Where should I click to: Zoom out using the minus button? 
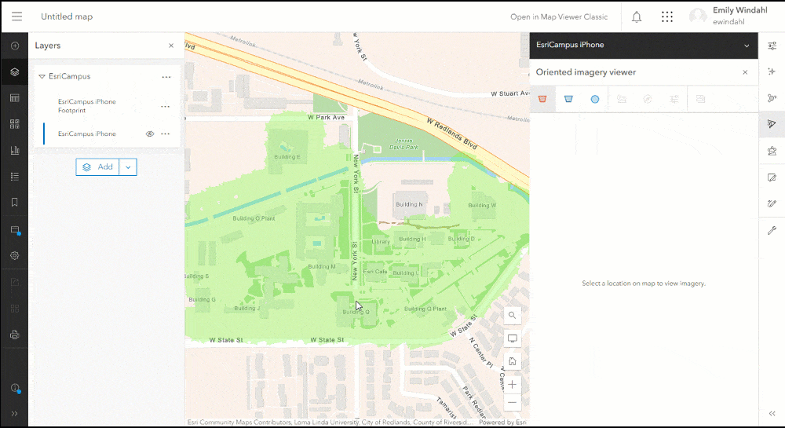[x=512, y=402]
